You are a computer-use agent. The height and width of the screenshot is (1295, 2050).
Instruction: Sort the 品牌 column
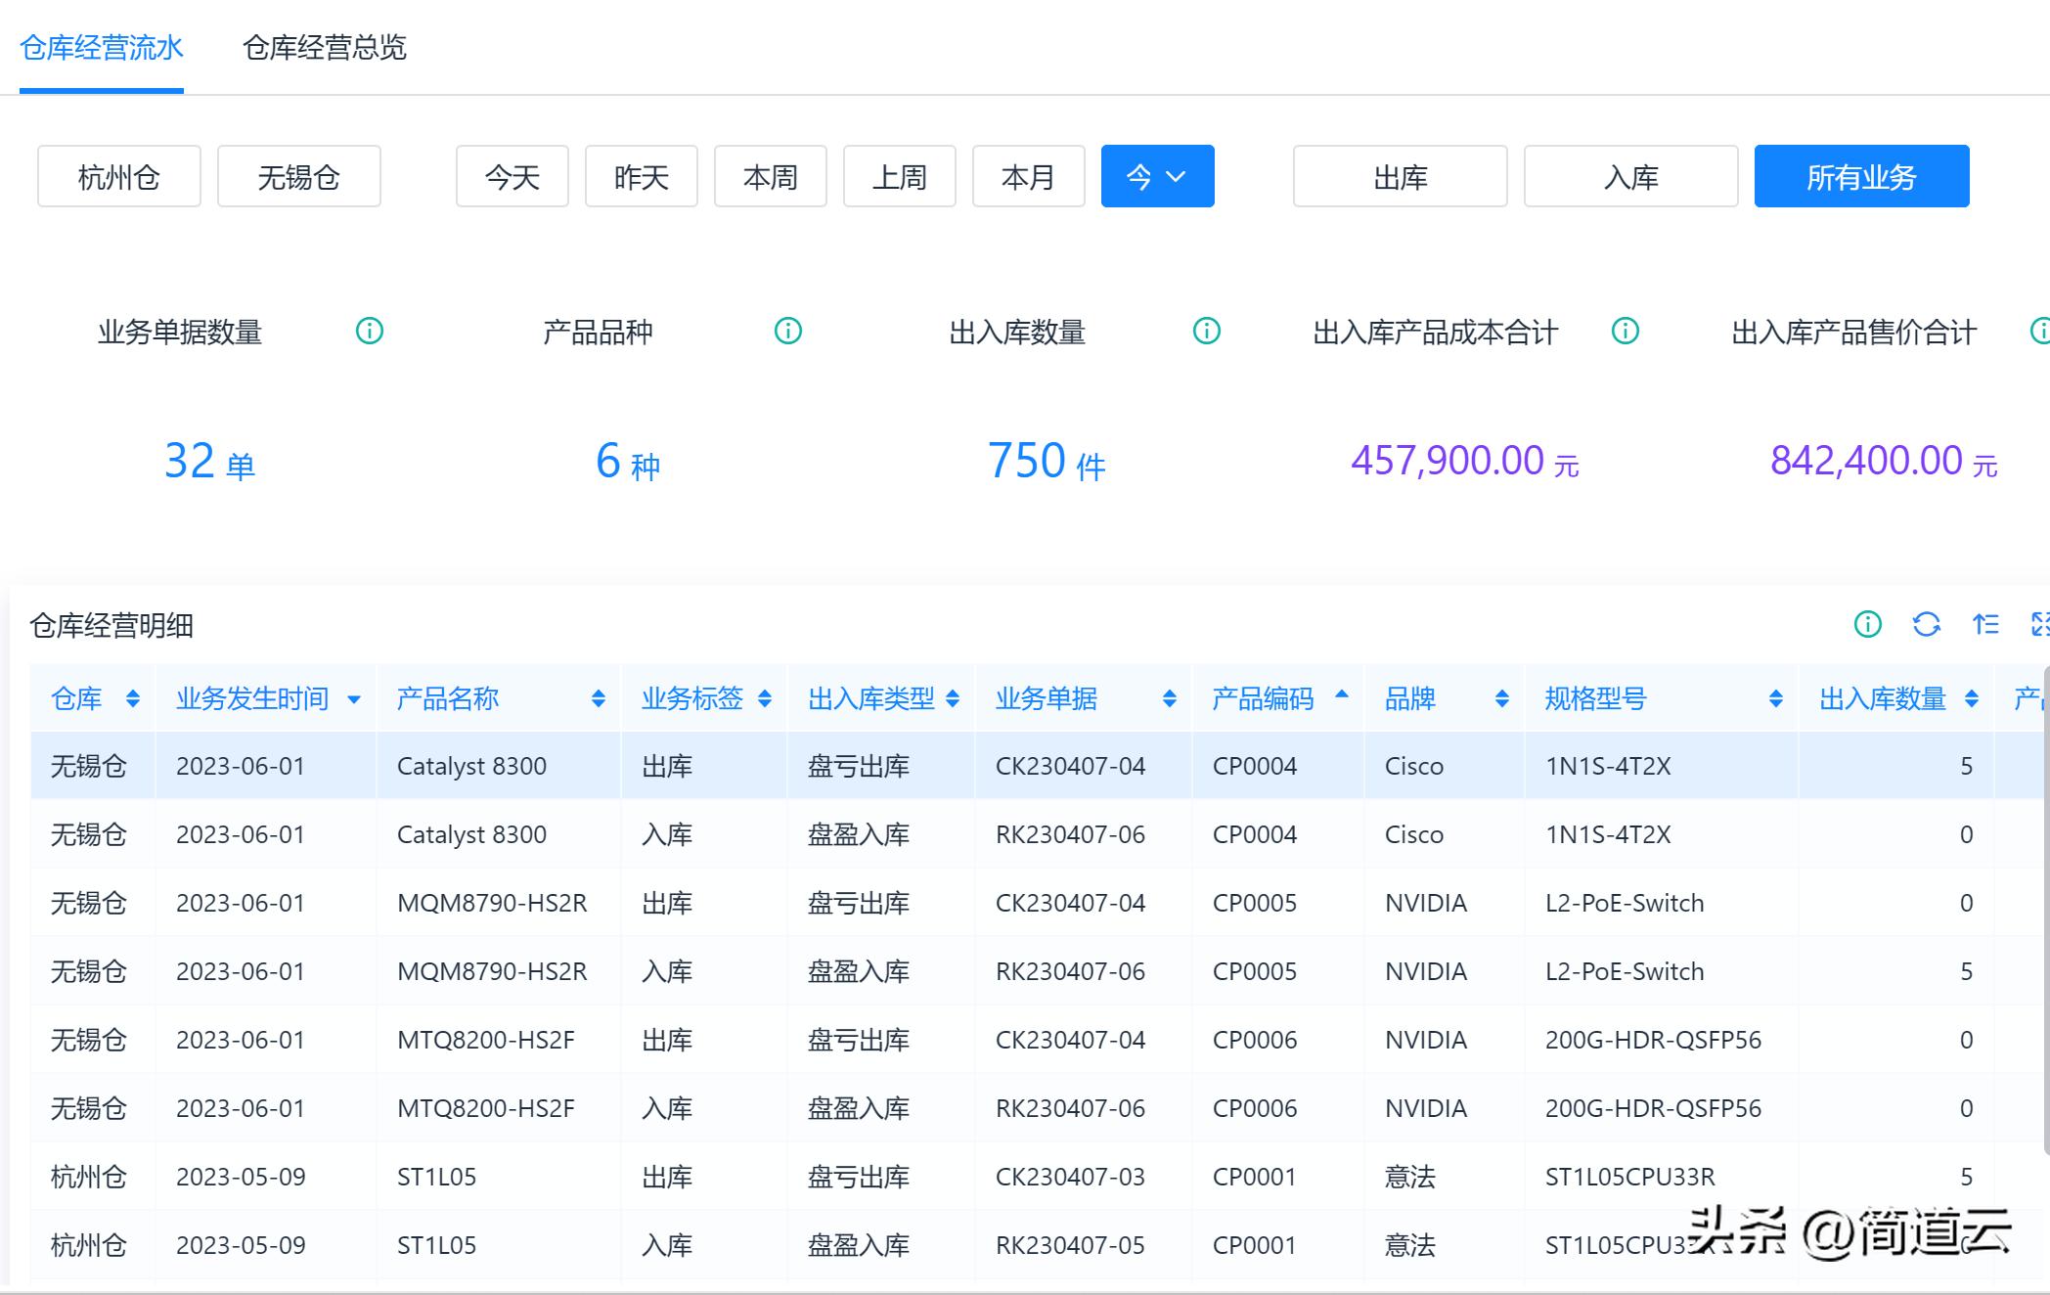point(1501,698)
